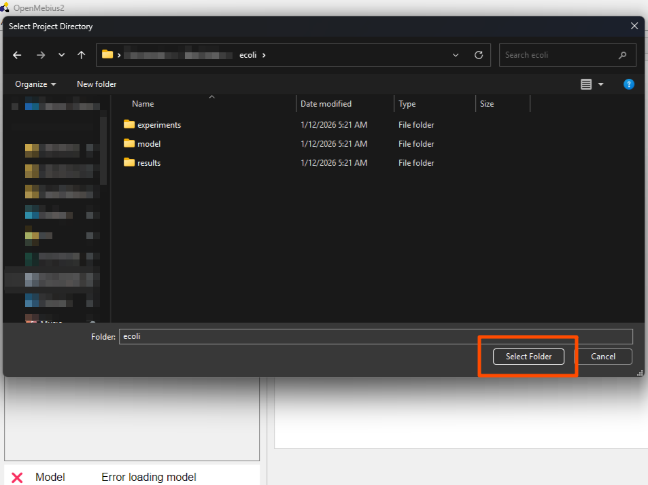Click the Back navigation arrow
Image resolution: width=648 pixels, height=485 pixels.
tap(17, 55)
